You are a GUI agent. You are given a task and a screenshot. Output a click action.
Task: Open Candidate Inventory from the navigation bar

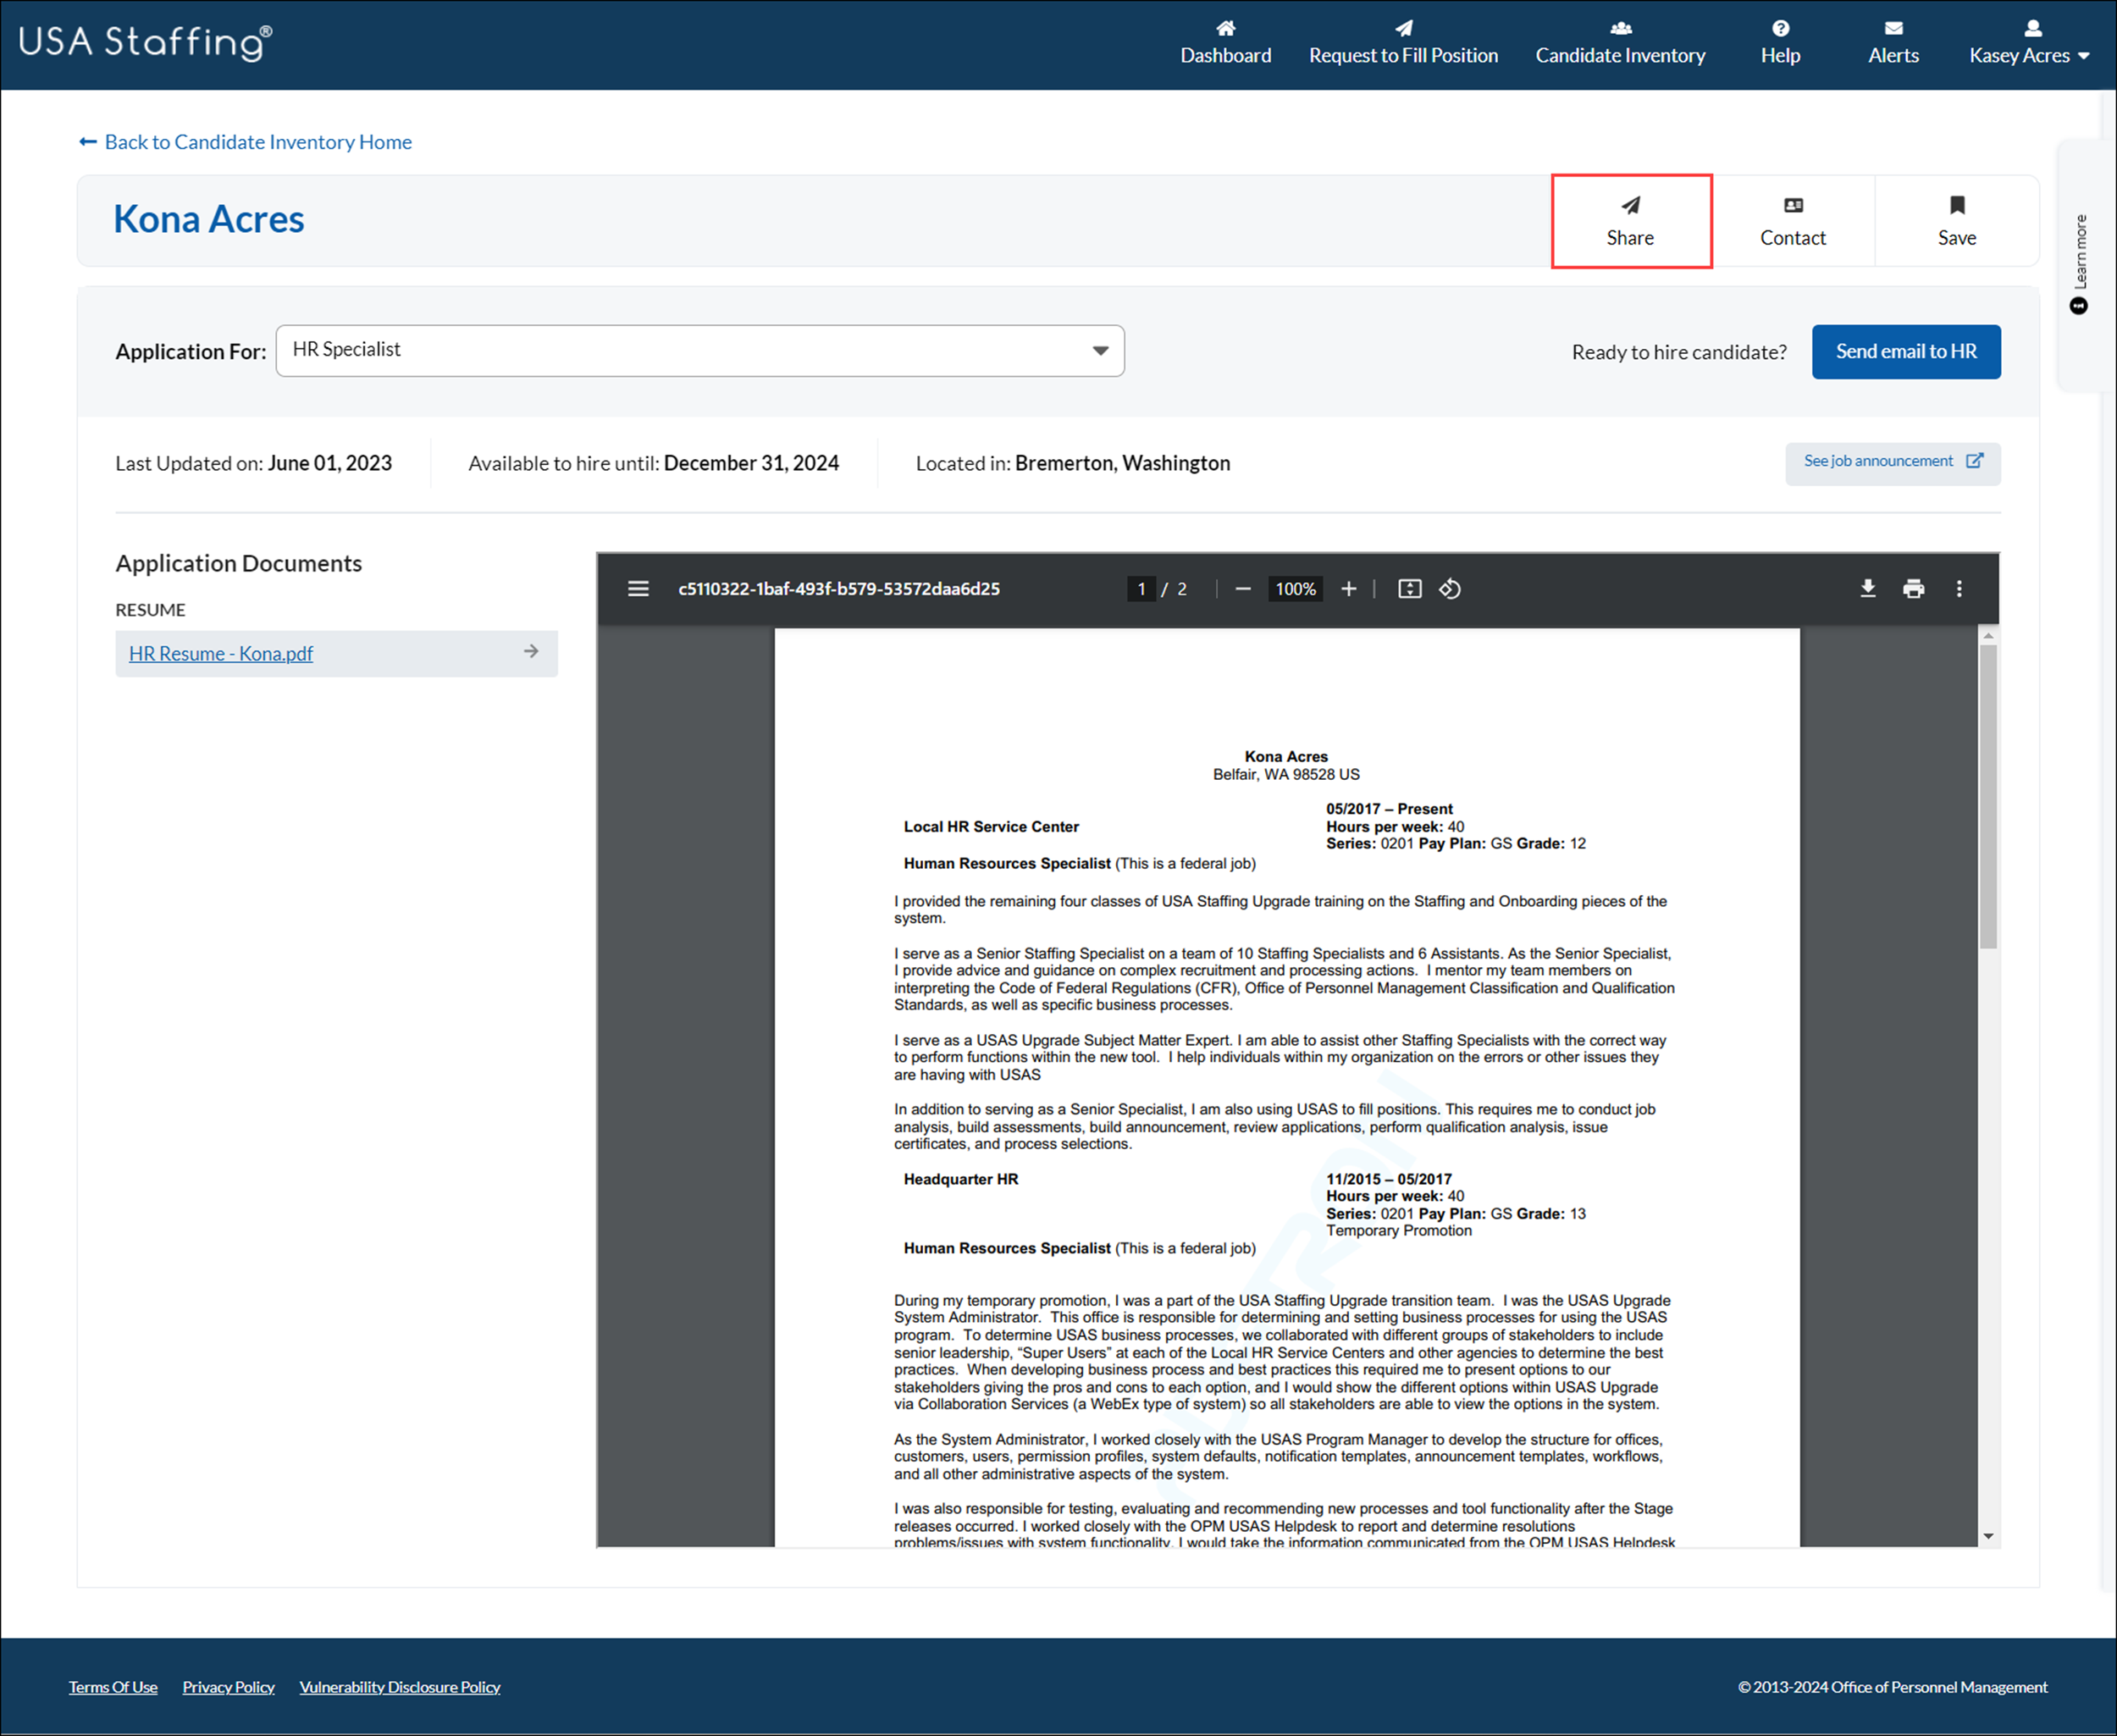coord(1620,42)
